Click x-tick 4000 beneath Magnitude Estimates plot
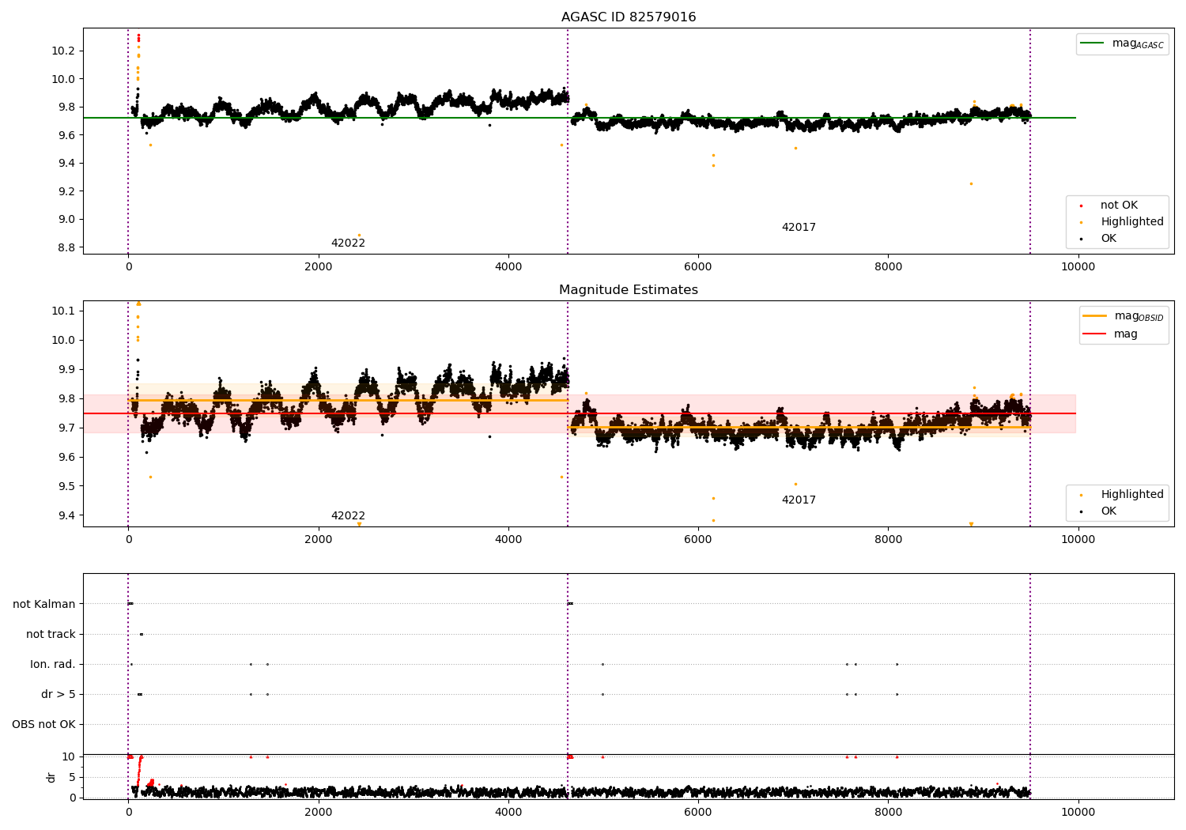Image resolution: width=1186 pixels, height=830 pixels. 508,540
